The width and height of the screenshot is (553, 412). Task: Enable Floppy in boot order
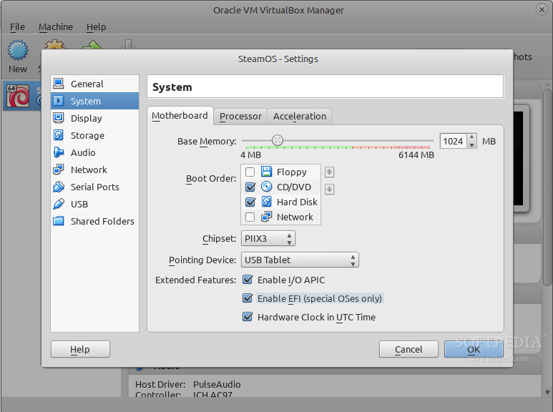click(250, 172)
